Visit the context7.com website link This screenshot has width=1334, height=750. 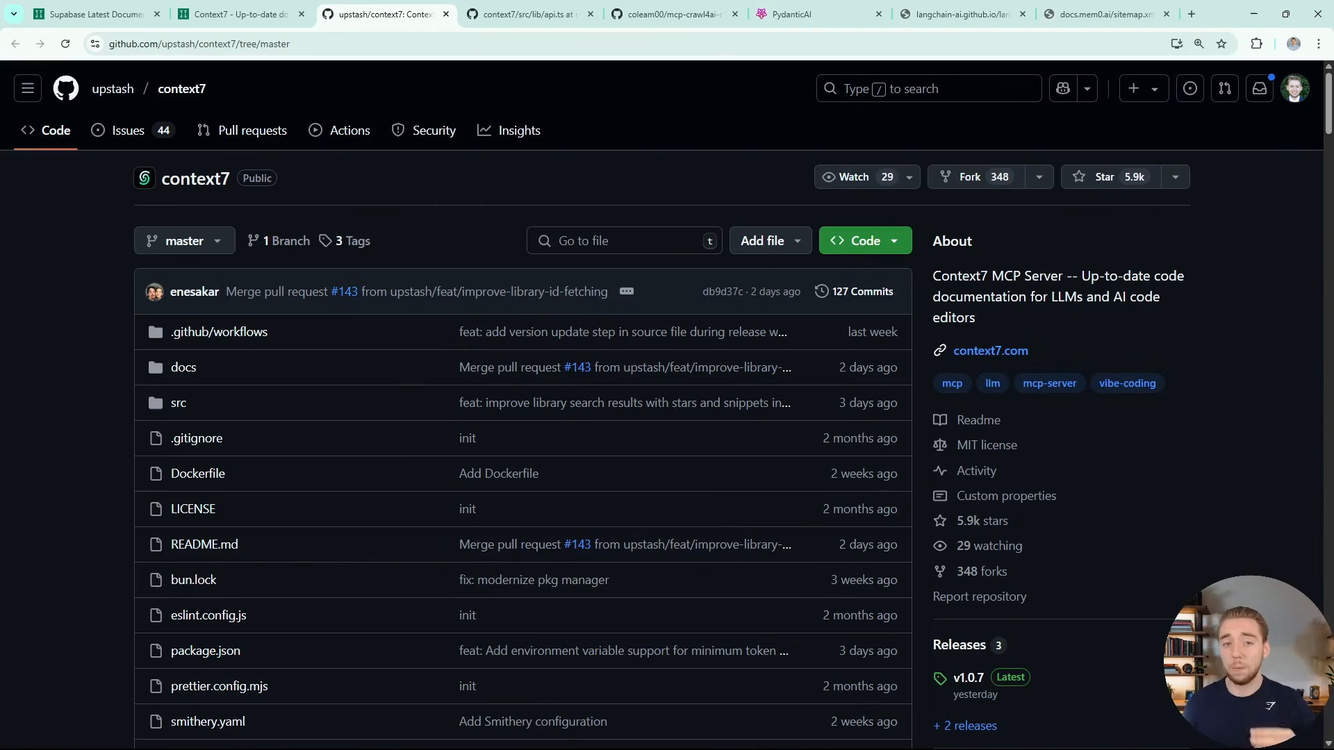point(991,351)
